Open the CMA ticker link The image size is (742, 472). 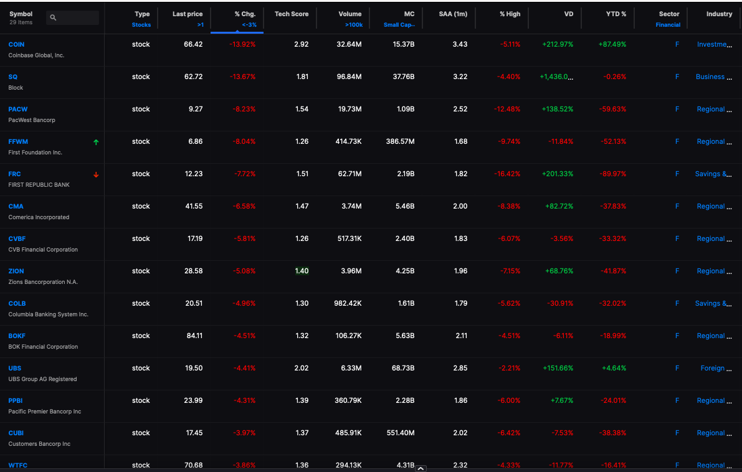16,206
